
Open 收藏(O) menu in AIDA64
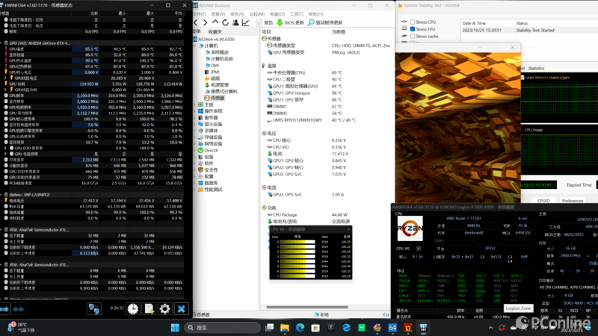[x=277, y=14]
